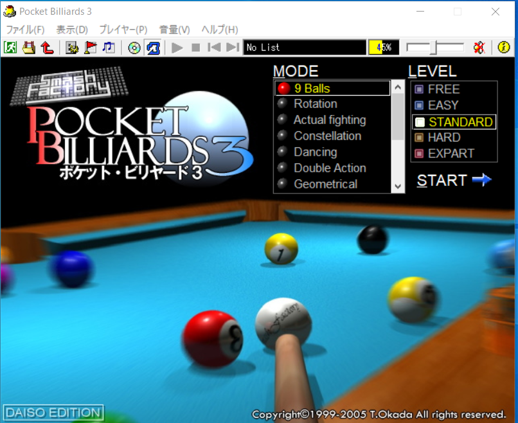Open the ヘルプ(H) menu
The image size is (518, 423).
220,30
